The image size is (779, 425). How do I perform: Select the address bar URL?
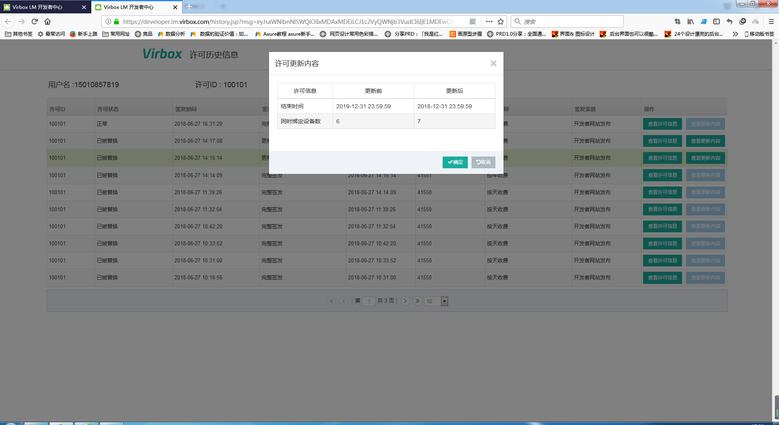coord(288,21)
